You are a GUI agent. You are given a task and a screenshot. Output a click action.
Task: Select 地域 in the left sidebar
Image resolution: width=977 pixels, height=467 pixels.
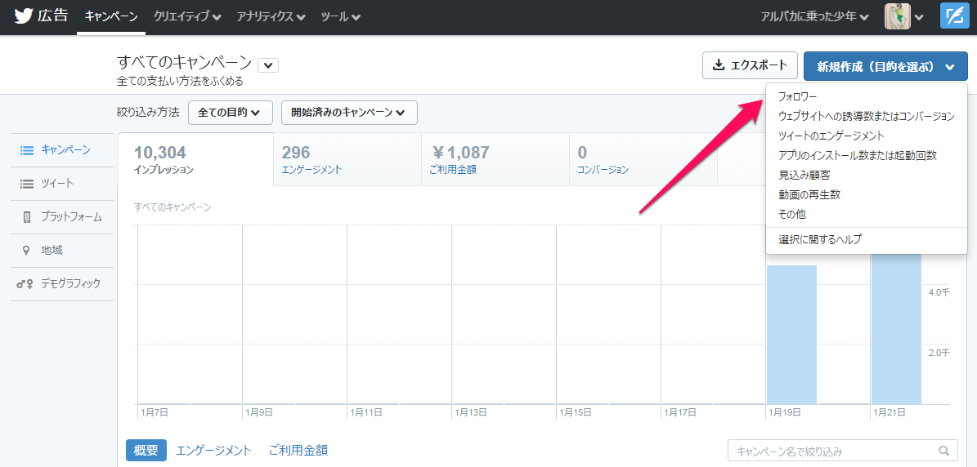click(52, 251)
